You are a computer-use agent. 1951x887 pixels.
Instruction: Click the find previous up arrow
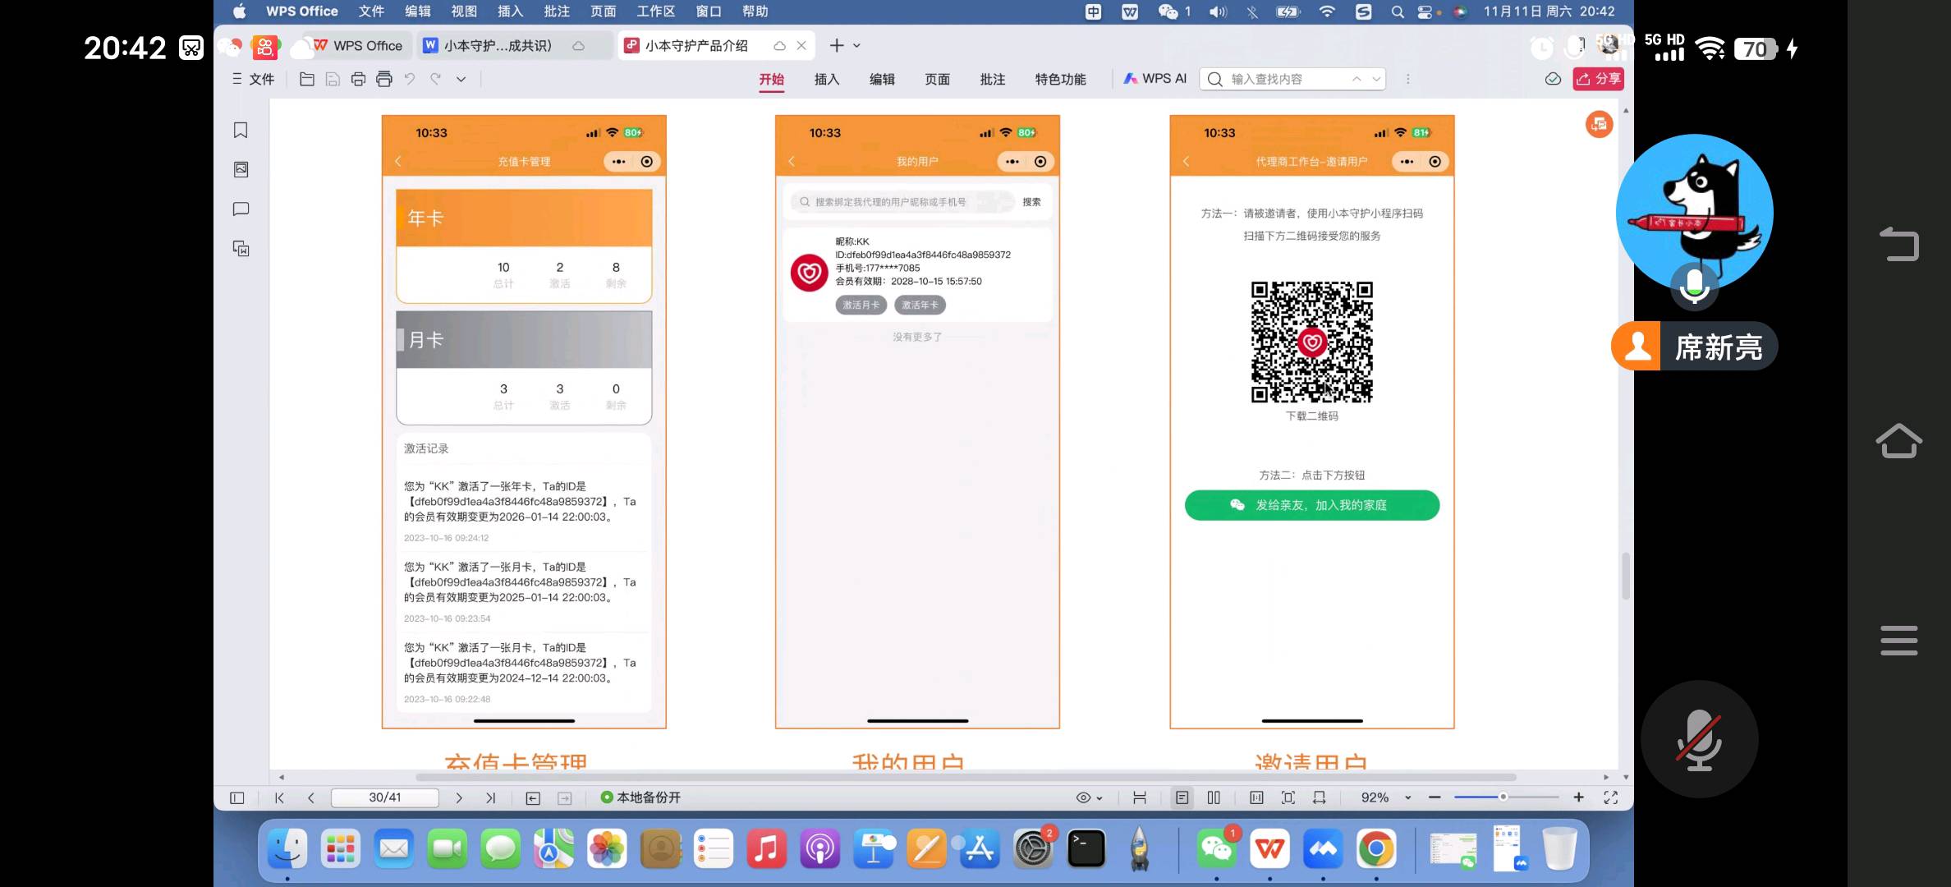pyautogui.click(x=1357, y=79)
